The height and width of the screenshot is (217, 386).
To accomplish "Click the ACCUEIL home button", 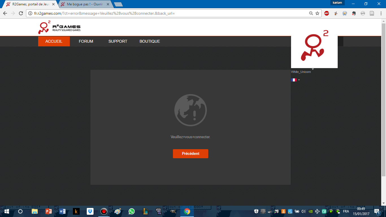I will click(x=54, y=41).
